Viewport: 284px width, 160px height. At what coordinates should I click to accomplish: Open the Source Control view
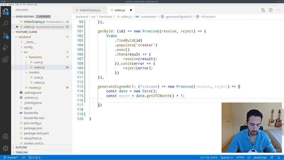[x=5, y=36]
